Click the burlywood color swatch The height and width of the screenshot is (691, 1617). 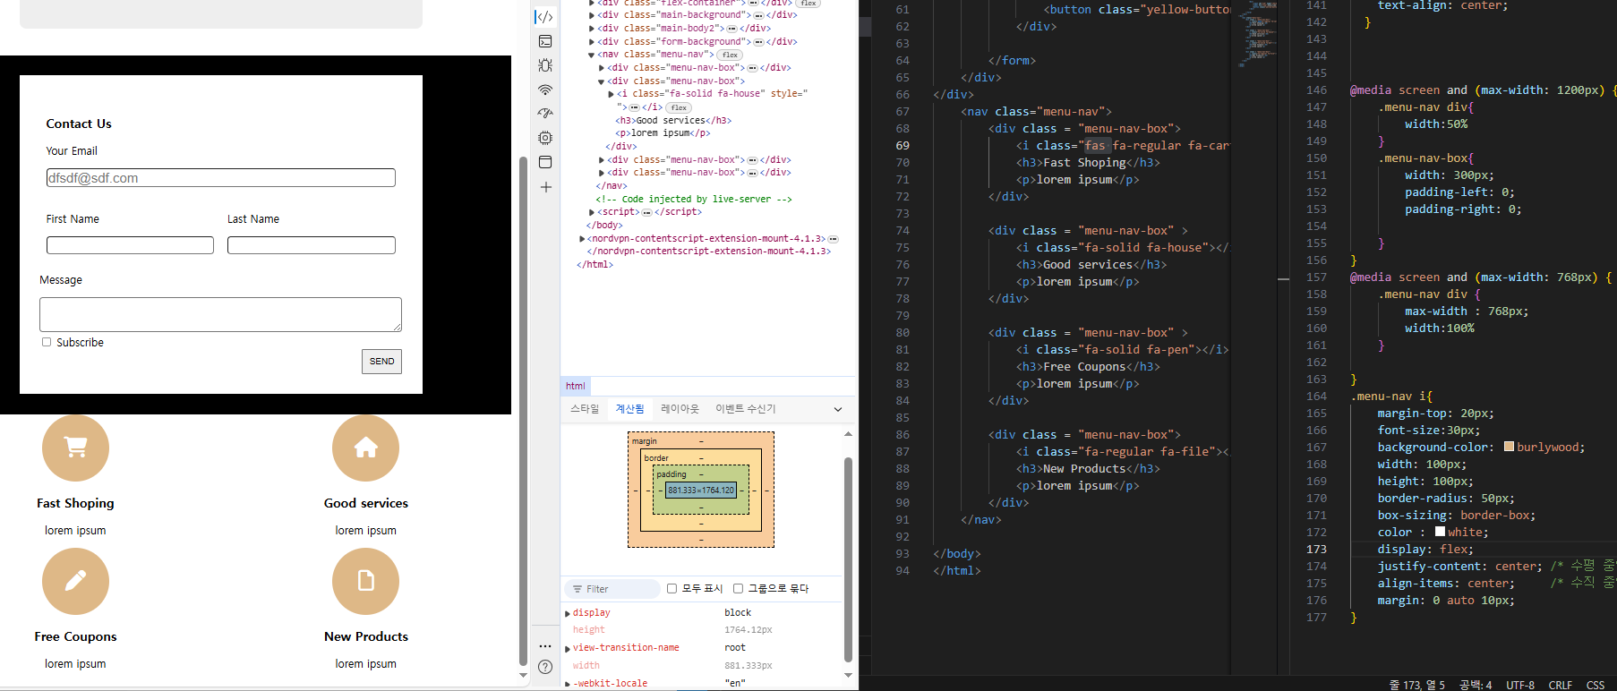click(x=1509, y=447)
